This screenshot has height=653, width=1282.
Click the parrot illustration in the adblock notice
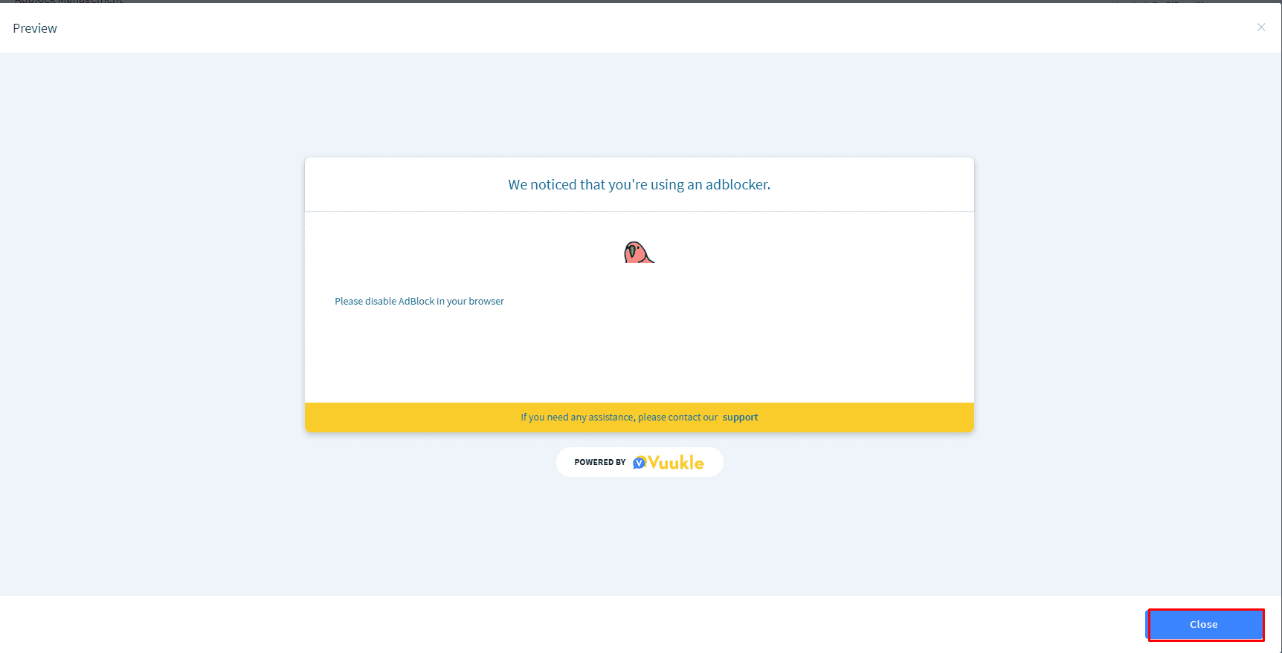pyautogui.click(x=639, y=253)
